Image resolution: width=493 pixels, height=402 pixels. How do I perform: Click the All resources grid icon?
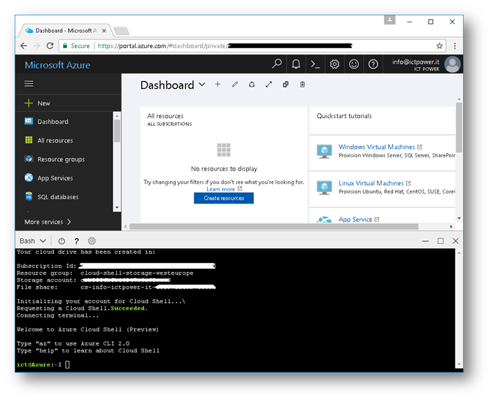(29, 140)
